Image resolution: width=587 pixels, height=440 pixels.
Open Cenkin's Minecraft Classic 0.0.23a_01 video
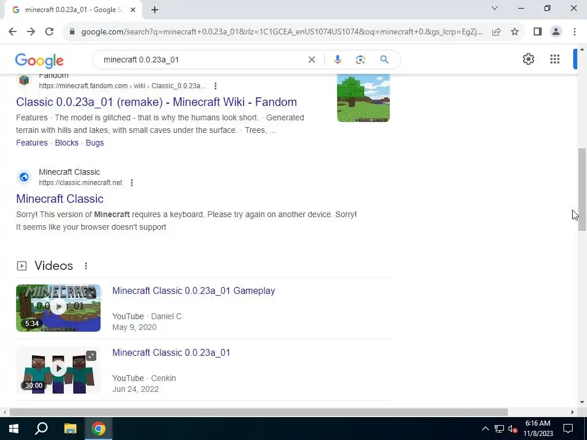pos(171,353)
